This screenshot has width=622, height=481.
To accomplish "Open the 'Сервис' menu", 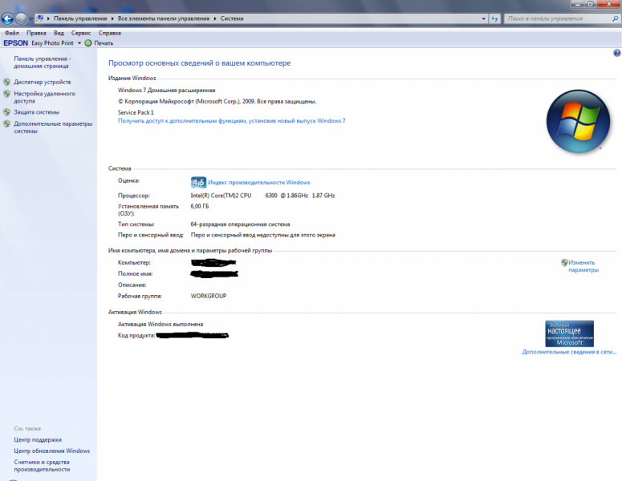I will coord(81,33).
